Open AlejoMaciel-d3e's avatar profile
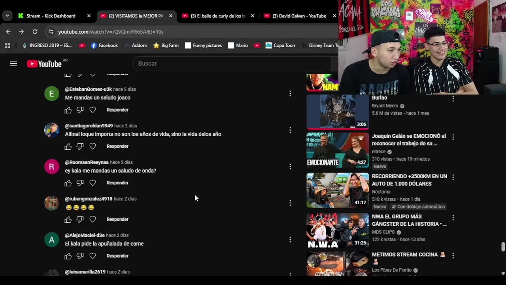Screen dimensions: 506x285 pyautogui.click(x=51, y=239)
